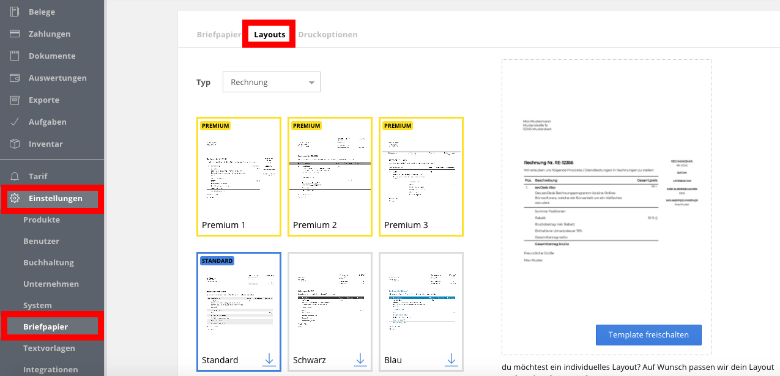
Task: Select the Premium 1 layout thumbnail
Action: [239, 176]
